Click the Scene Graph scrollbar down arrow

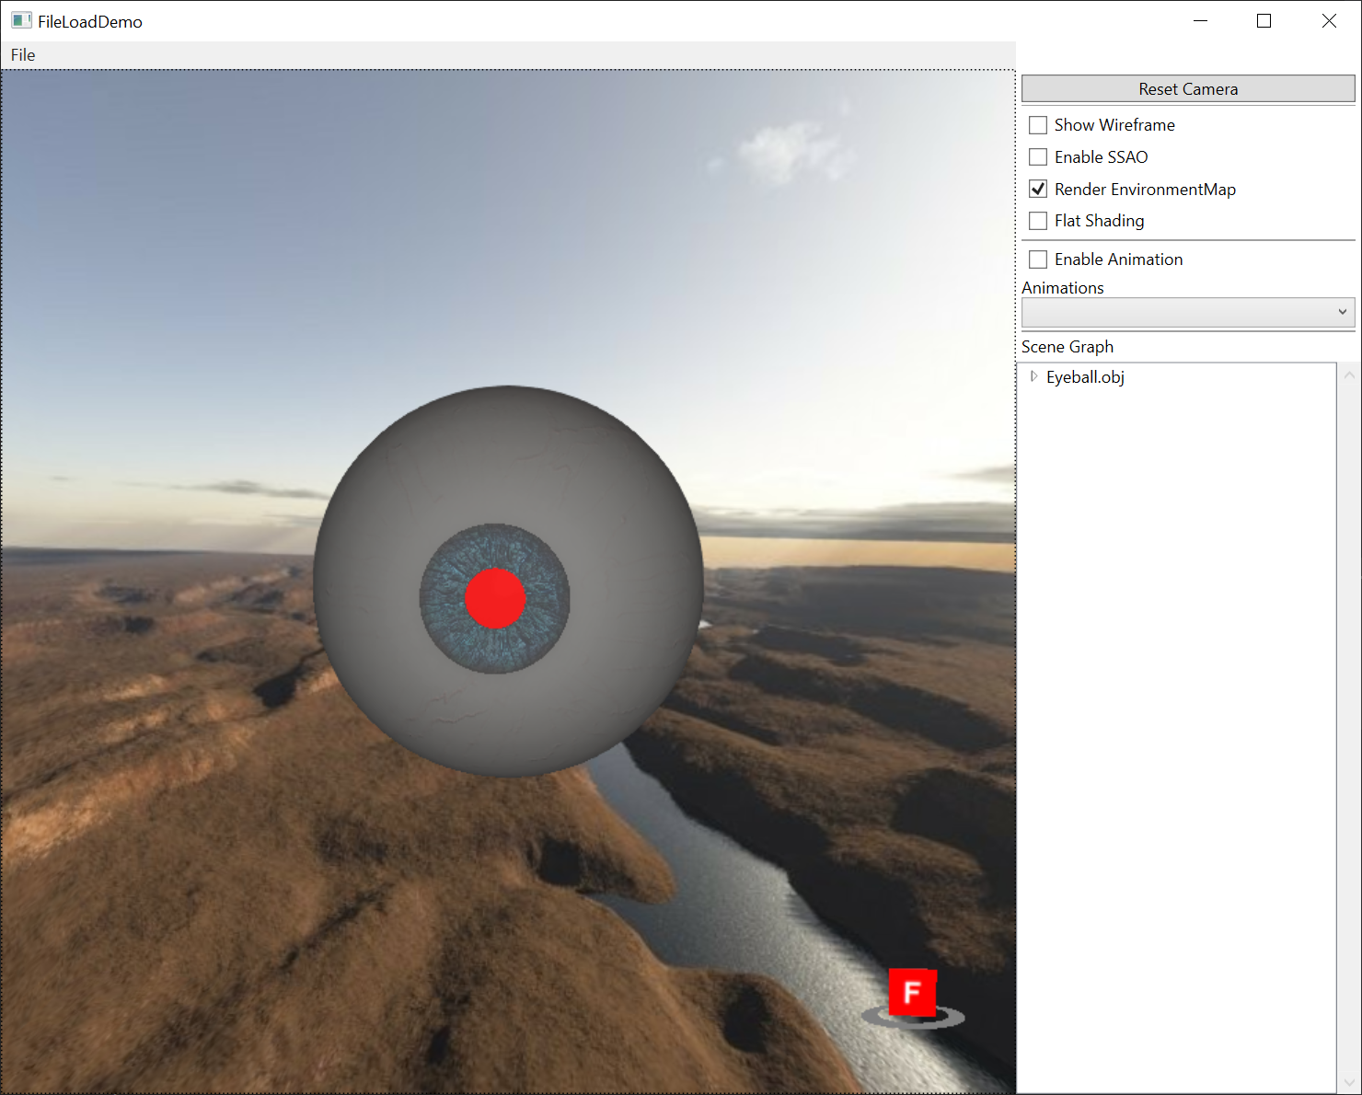(1348, 1084)
